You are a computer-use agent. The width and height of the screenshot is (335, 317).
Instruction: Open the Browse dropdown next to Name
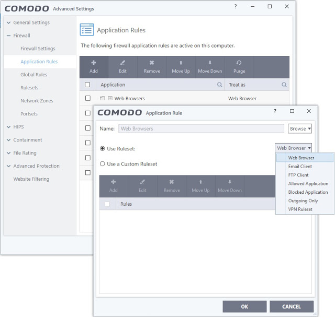click(300, 129)
